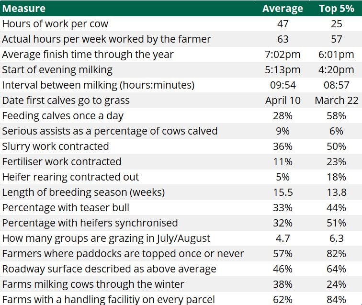This screenshot has width=362, height=305.
Task: Select the 'Feeding calves once a day' label
Action: coord(62,115)
